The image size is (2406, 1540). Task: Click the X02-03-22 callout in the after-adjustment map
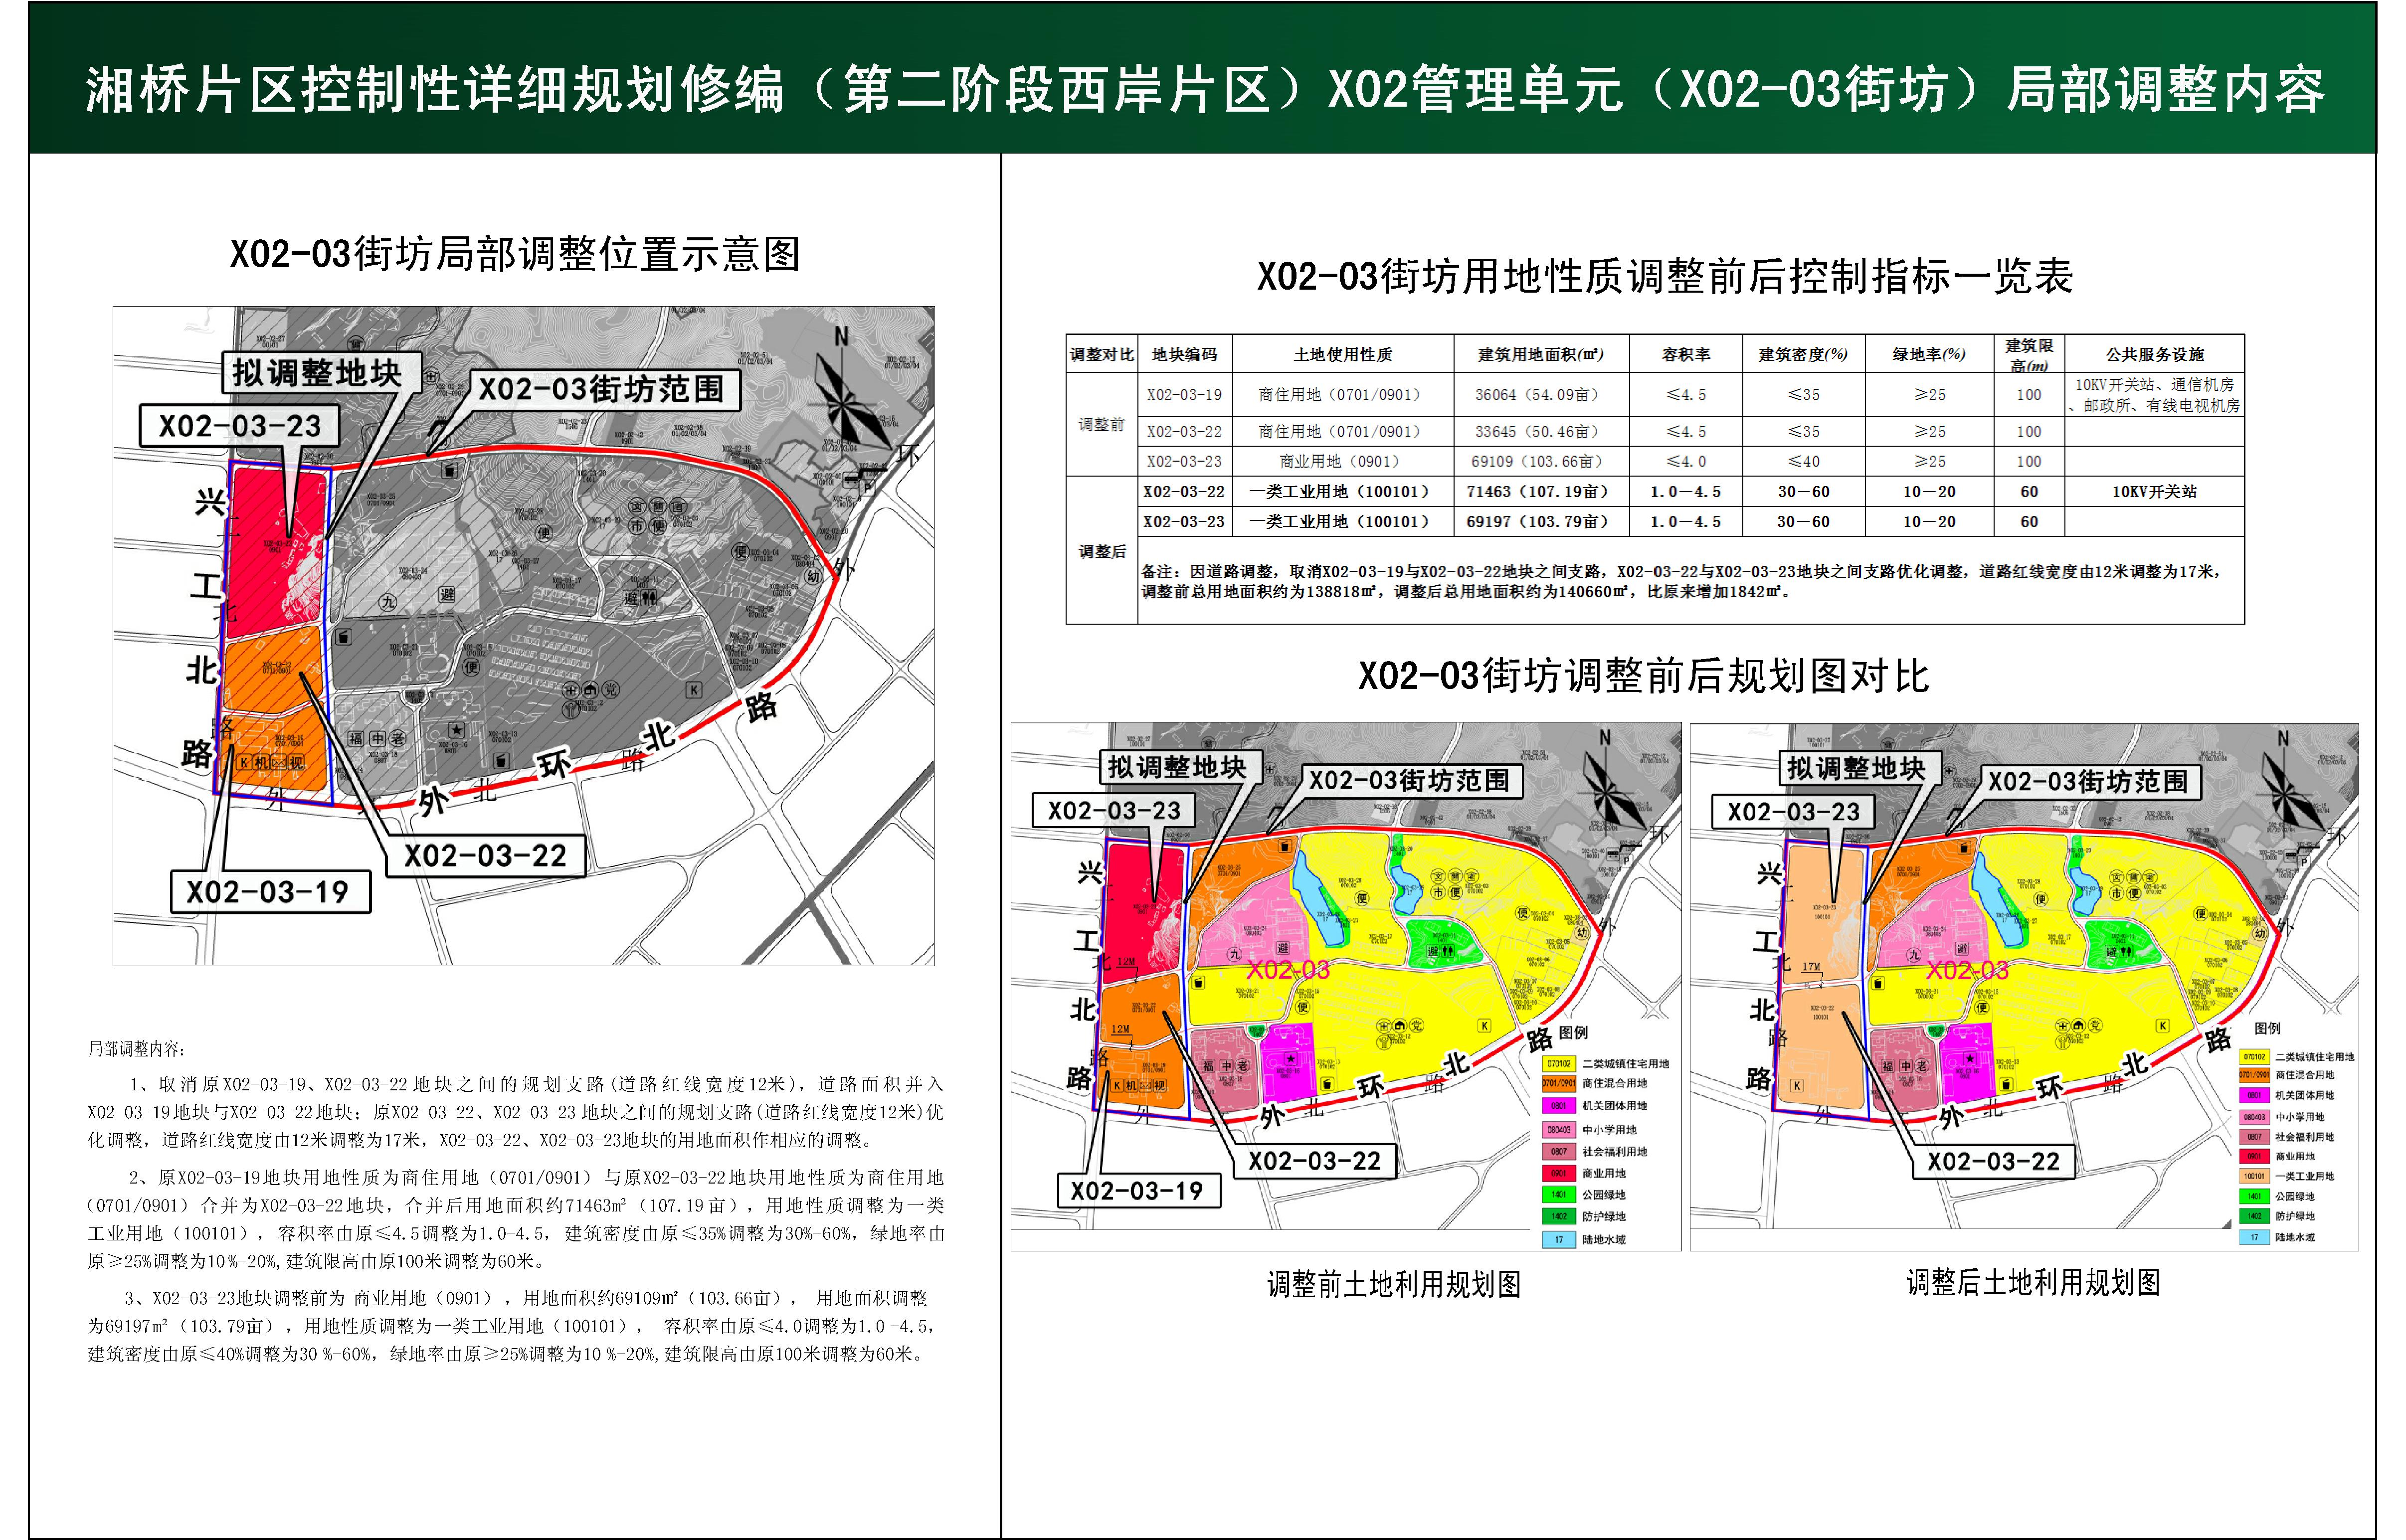[1993, 1162]
